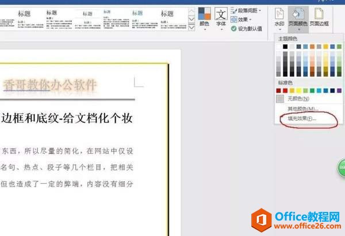Viewport: 345px width, 236px height.
Task: Select light green standard color swatch
Action: pyautogui.click(x=305, y=91)
